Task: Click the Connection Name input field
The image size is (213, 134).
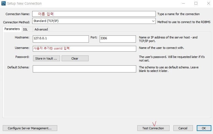Action: 94,14
